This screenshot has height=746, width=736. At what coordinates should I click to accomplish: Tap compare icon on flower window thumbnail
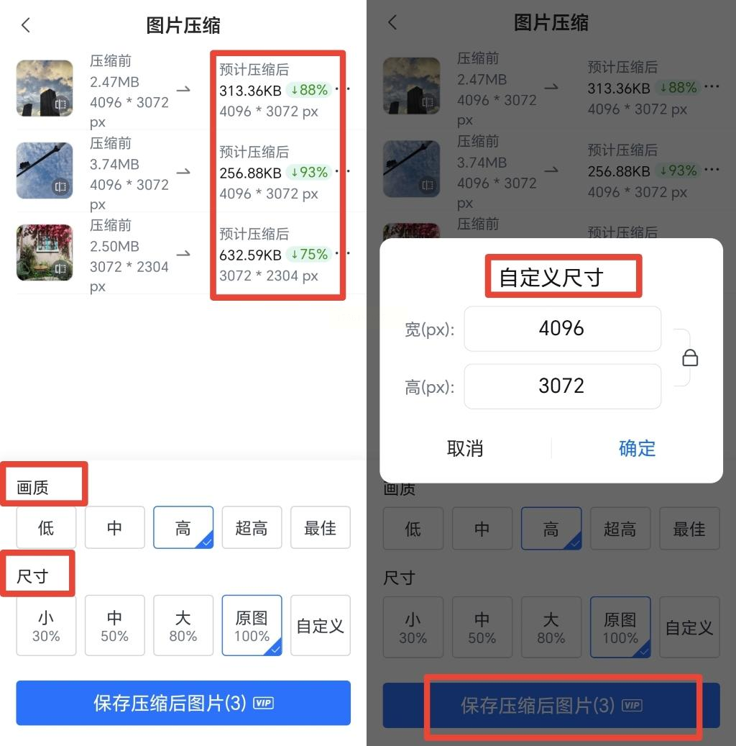point(60,269)
